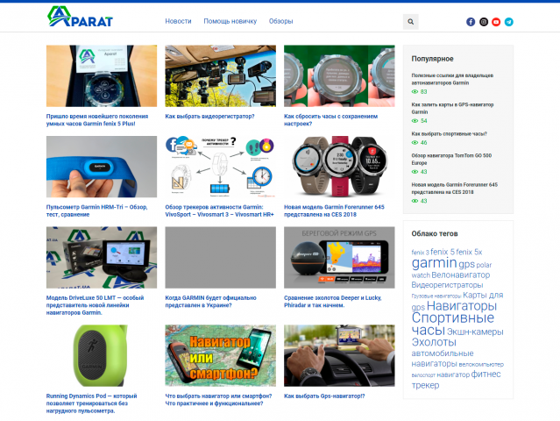Open the Обзоры menu item
This screenshot has width=560, height=421.
(280, 21)
